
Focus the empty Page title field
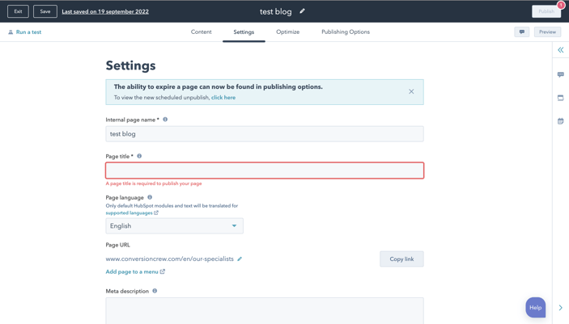tap(265, 170)
